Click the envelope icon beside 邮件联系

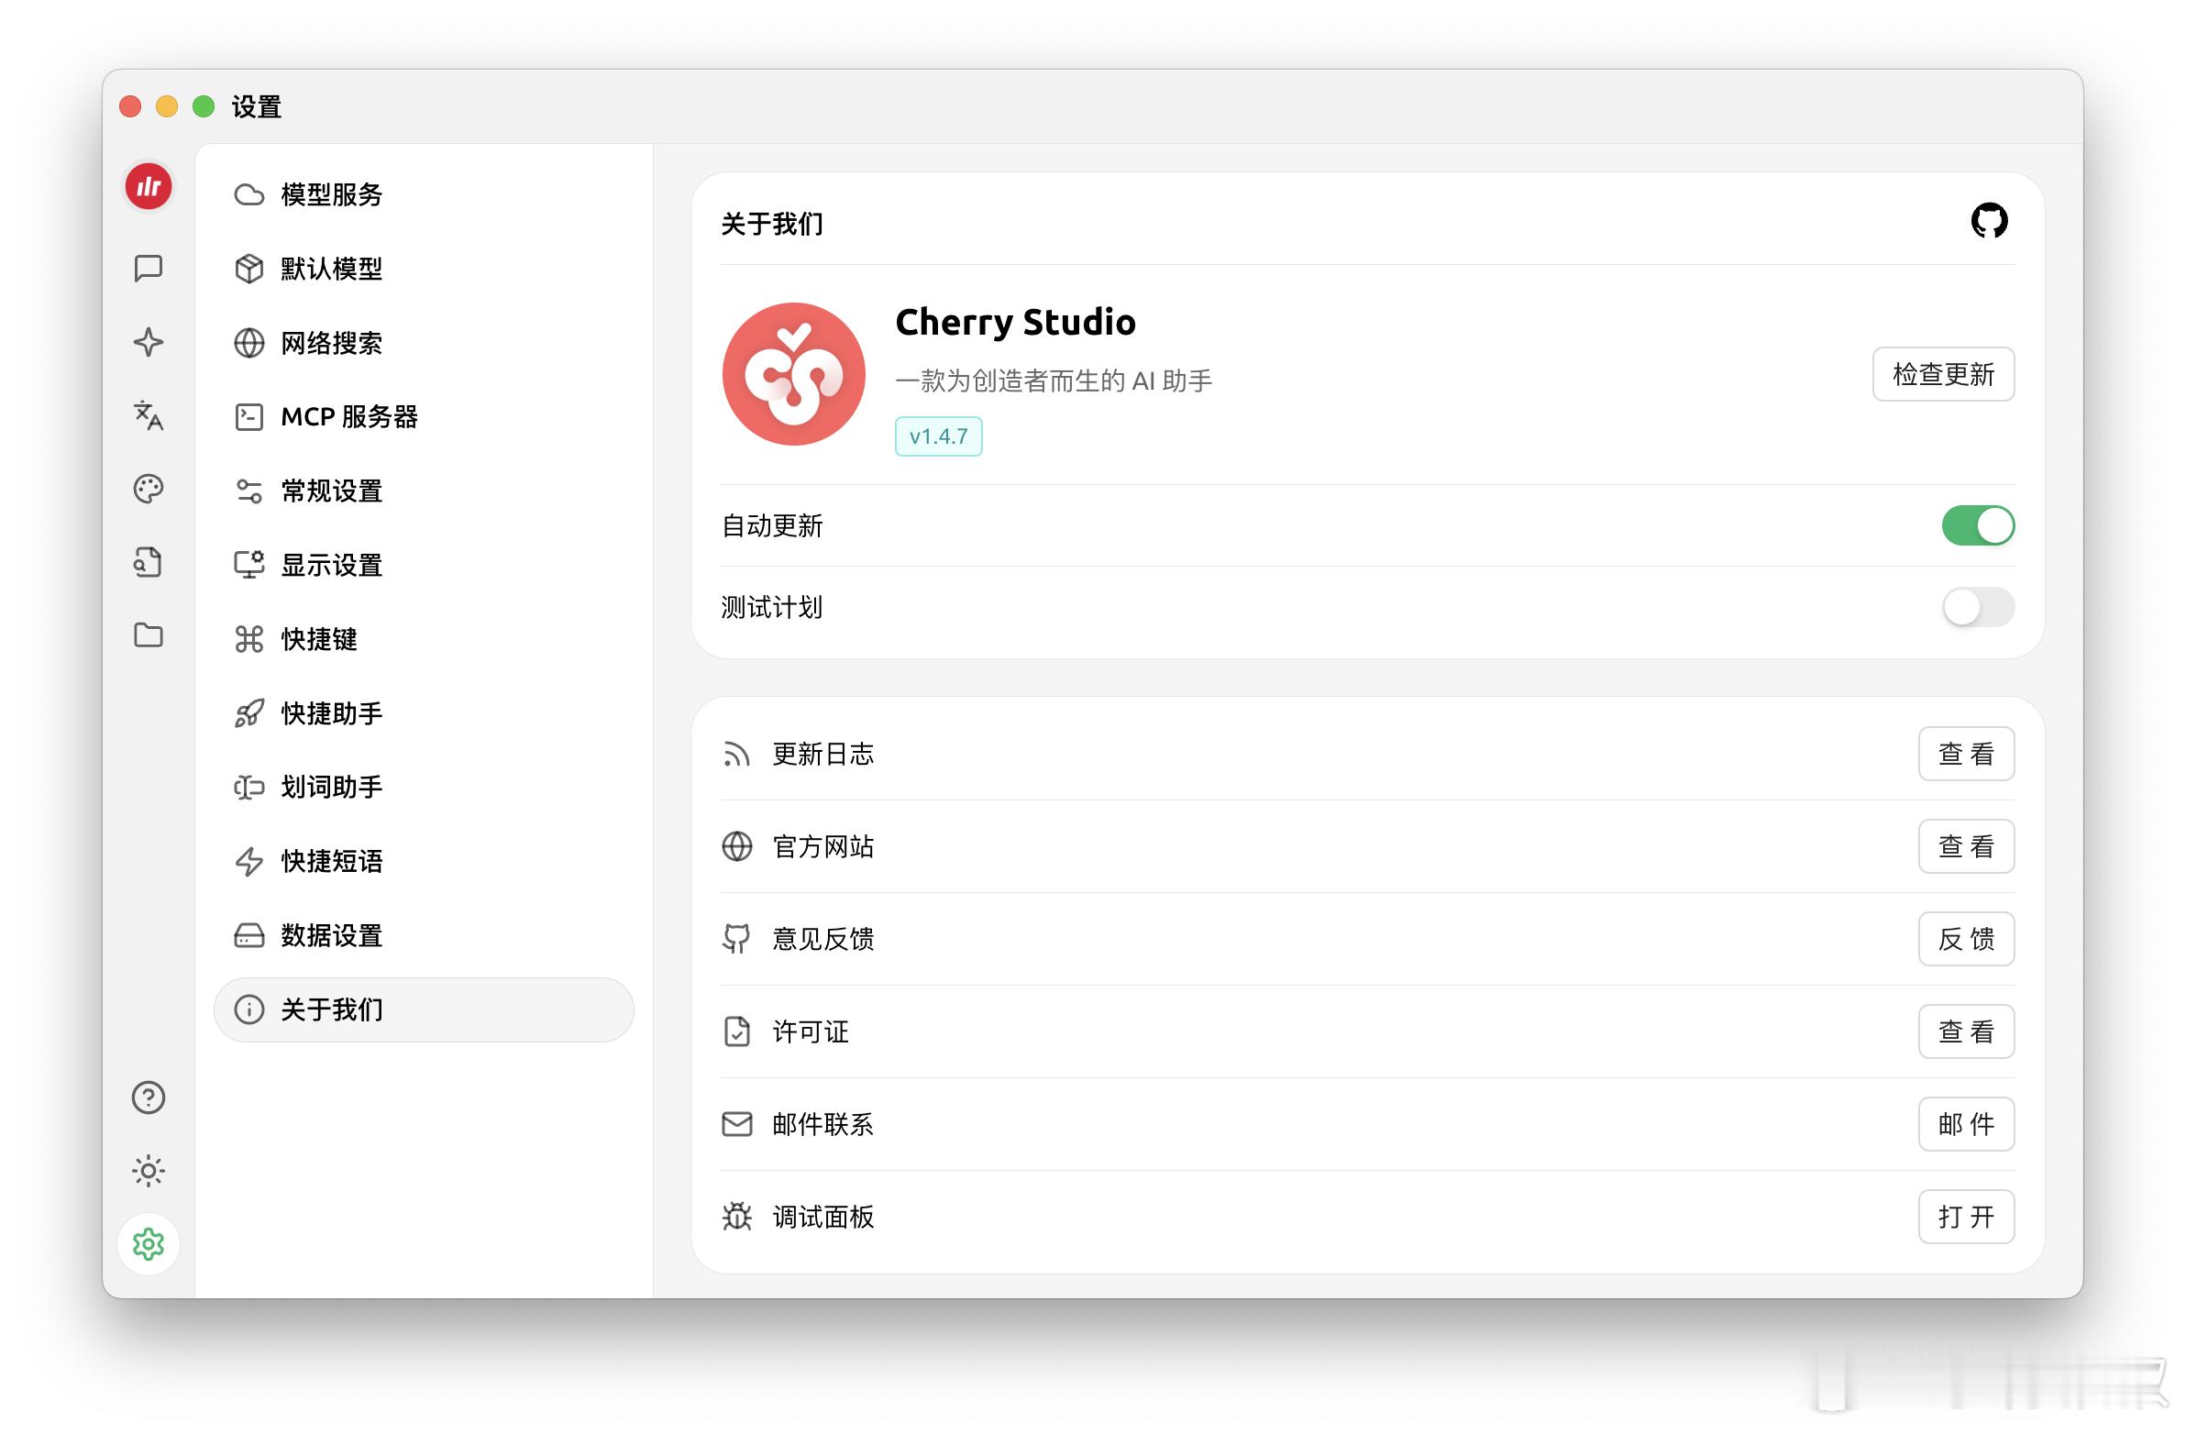pos(736,1124)
